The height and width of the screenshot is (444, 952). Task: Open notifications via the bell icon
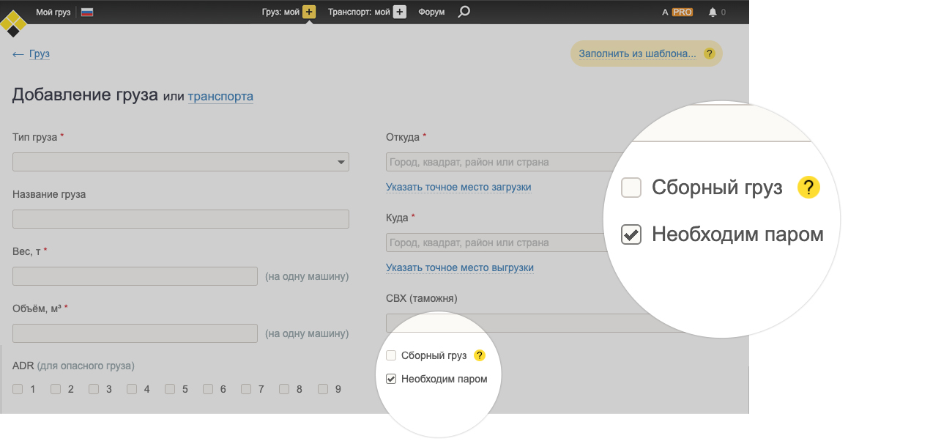tap(713, 12)
